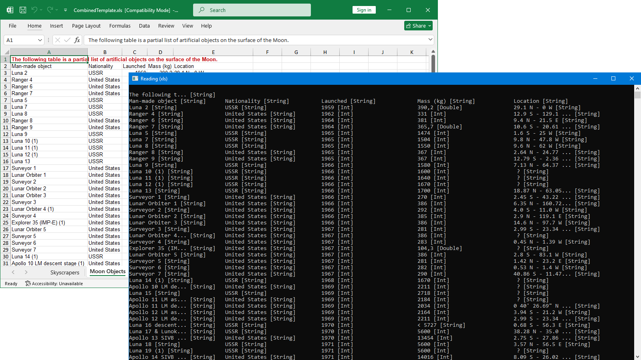Switch to the Skyscrapers sheet tab

[65, 272]
